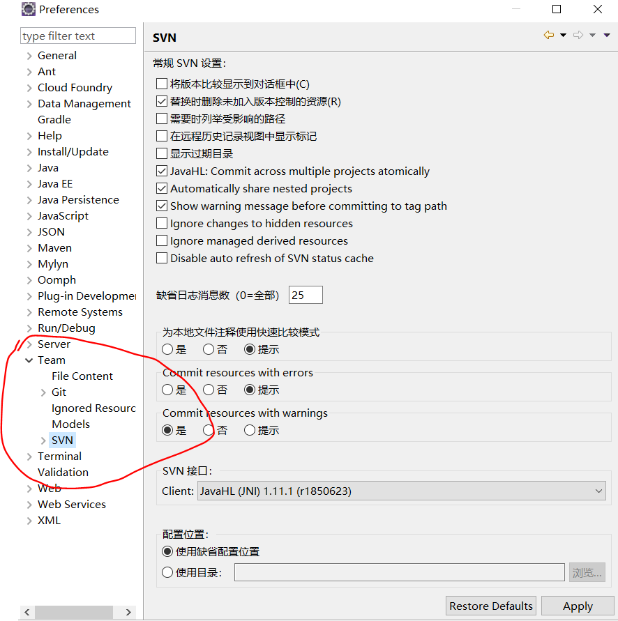
Task: Maximize the Preferences window
Action: pos(557,9)
